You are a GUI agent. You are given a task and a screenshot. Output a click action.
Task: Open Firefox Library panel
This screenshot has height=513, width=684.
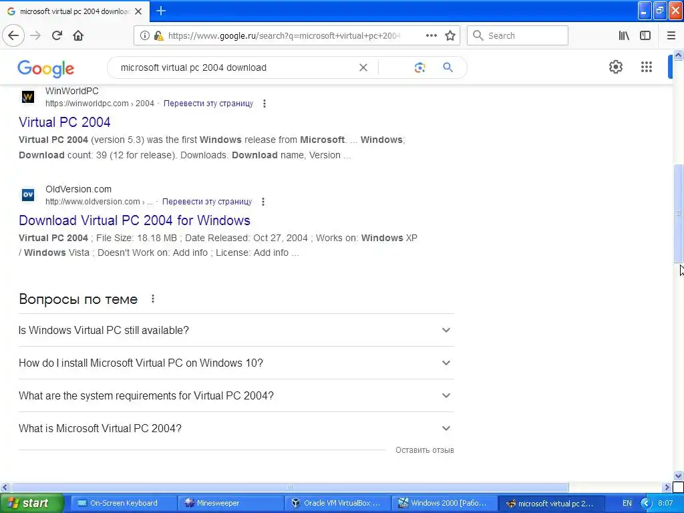click(624, 35)
